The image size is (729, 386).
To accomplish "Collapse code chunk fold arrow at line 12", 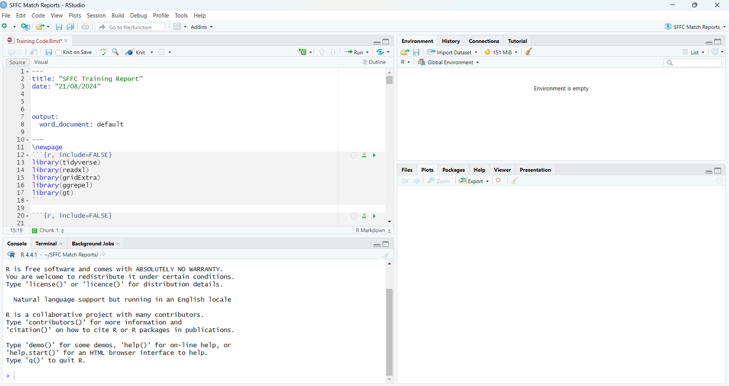I will point(27,155).
